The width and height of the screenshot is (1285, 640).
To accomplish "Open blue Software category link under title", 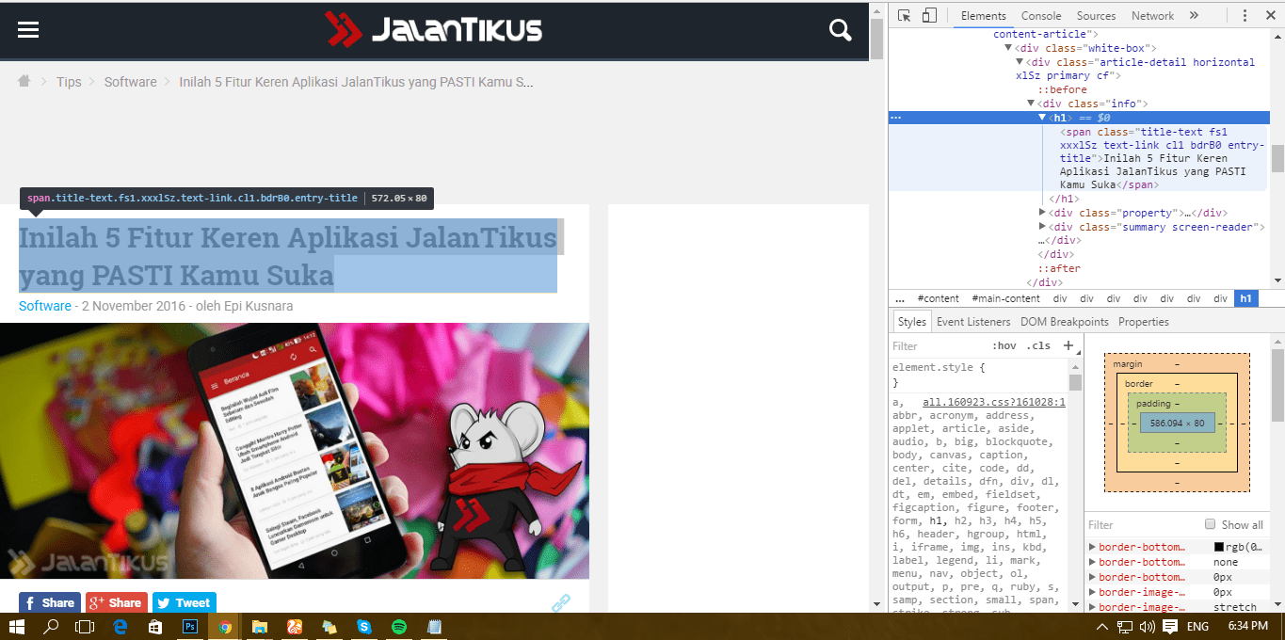I will [45, 306].
